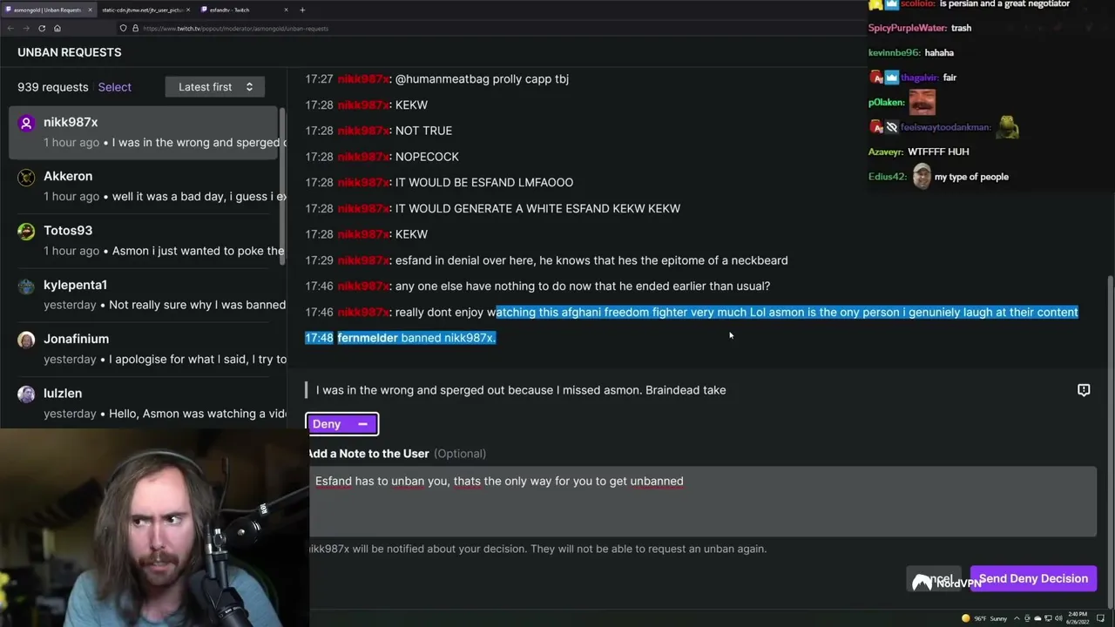Go back in browser history
This screenshot has width=1115, height=627.
(10, 28)
